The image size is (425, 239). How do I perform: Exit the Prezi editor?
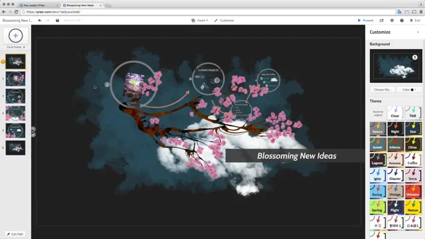pyautogui.click(x=415, y=21)
